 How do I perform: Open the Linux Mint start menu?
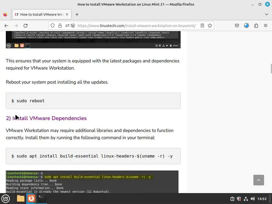pos(6,199)
